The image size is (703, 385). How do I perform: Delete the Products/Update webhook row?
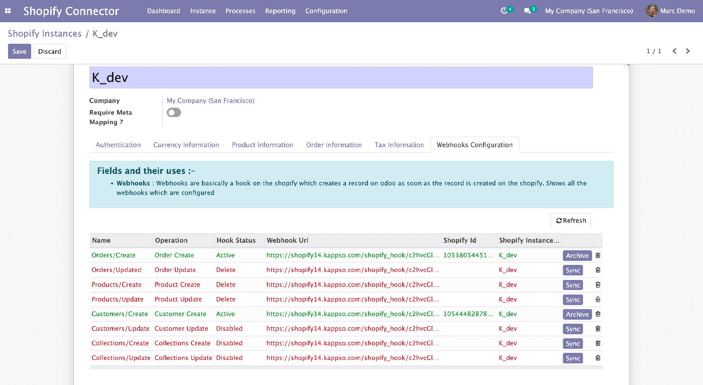tap(598, 299)
